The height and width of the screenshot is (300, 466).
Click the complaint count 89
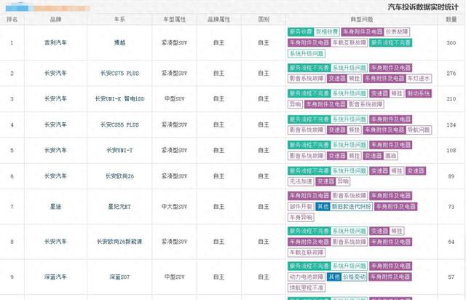(451, 176)
